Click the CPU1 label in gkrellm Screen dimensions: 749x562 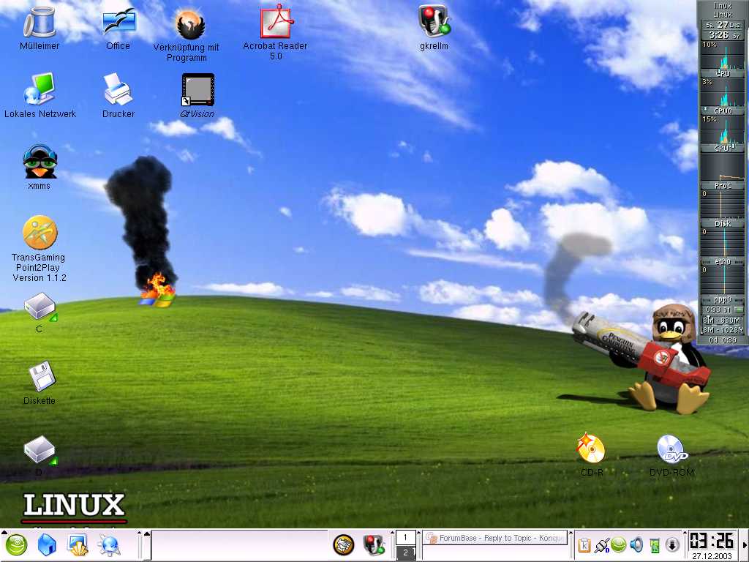pos(722,148)
